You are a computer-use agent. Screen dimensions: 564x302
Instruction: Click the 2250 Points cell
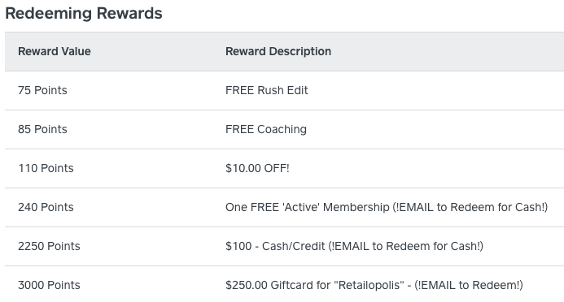49,246
